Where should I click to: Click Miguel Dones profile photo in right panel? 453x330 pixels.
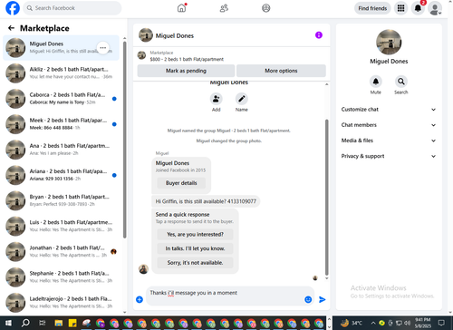(389, 42)
